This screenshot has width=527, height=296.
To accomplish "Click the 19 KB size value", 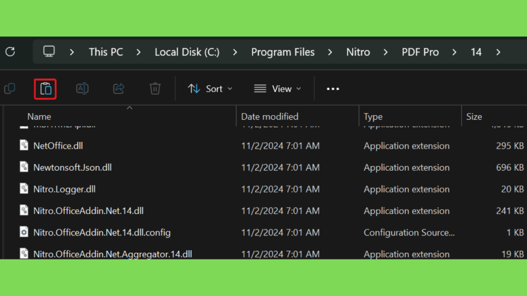I will point(513,254).
